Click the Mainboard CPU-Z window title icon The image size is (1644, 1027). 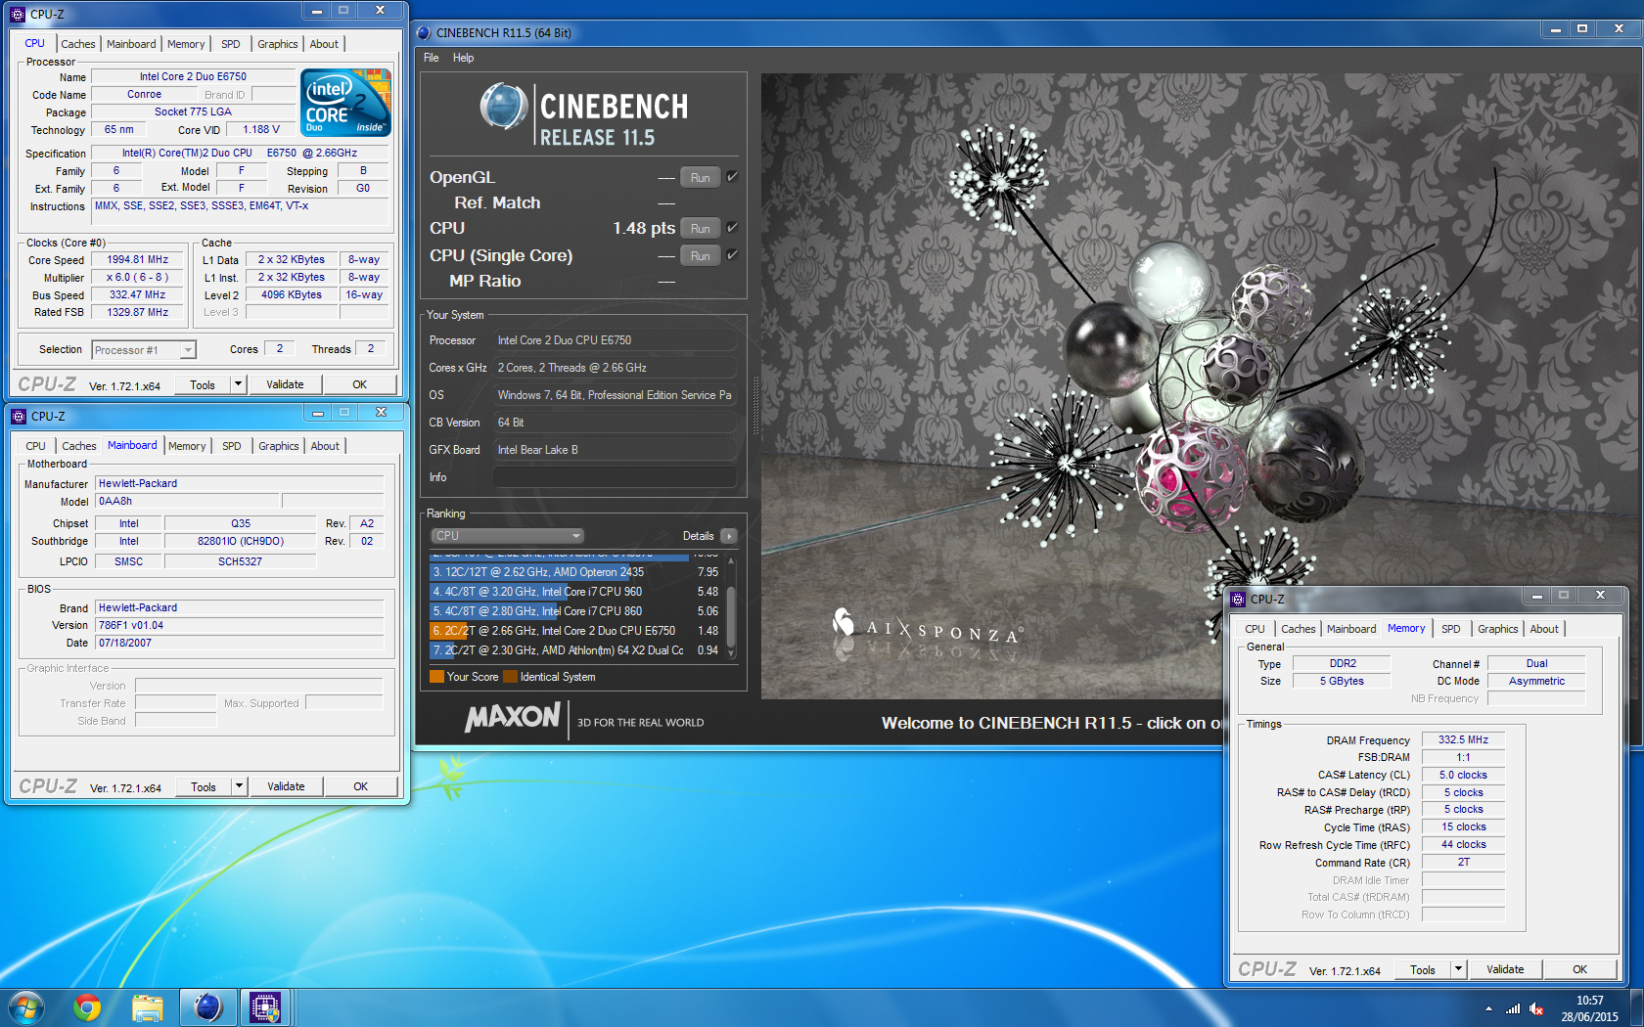19,417
